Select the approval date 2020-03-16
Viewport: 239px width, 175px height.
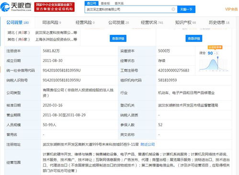(x=53, y=105)
